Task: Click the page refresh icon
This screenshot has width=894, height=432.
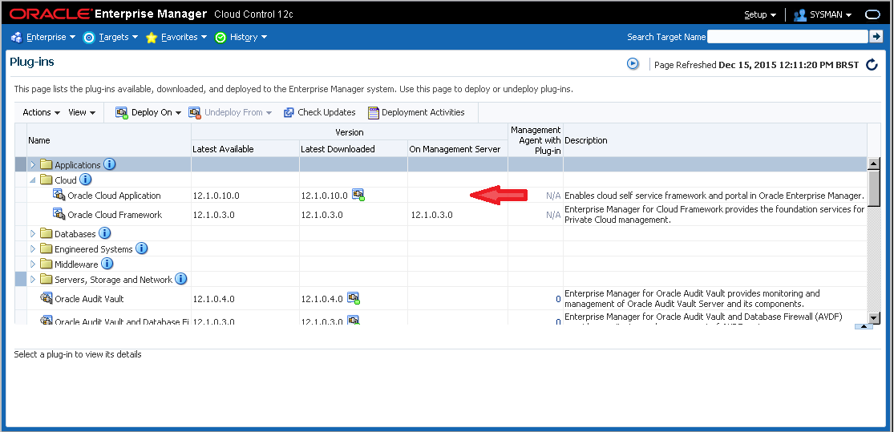Action: [872, 64]
